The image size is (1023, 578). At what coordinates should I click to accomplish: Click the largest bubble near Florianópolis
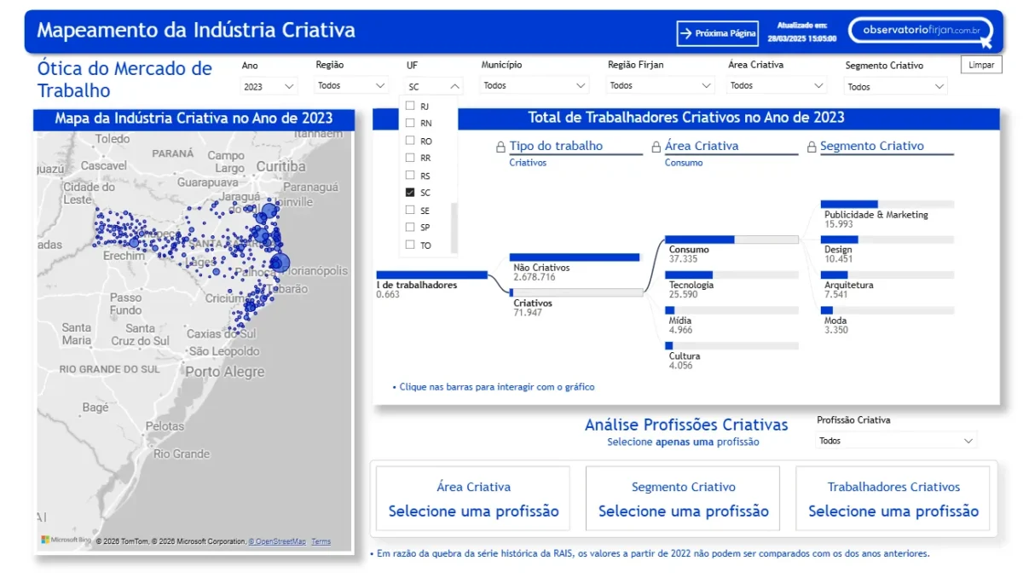click(280, 262)
